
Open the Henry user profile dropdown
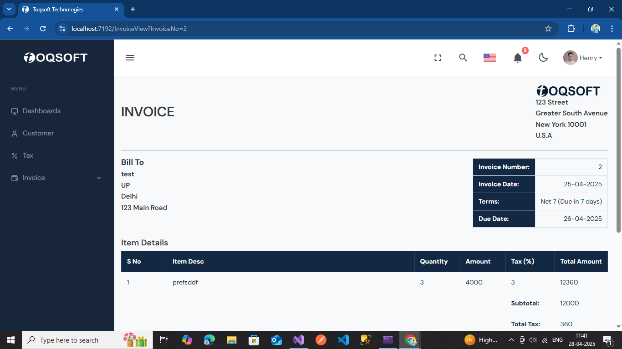pyautogui.click(x=583, y=58)
